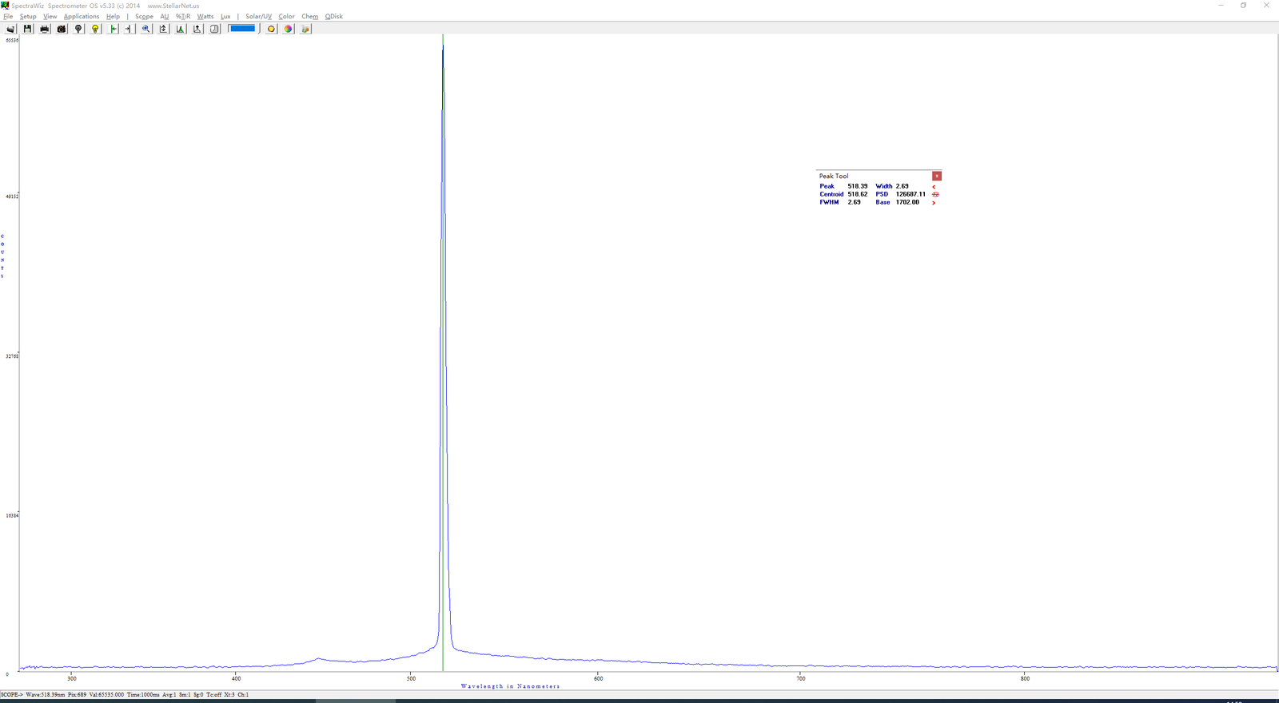The width and height of the screenshot is (1279, 703).
Task: Select the Lux mode
Action: pyautogui.click(x=225, y=16)
